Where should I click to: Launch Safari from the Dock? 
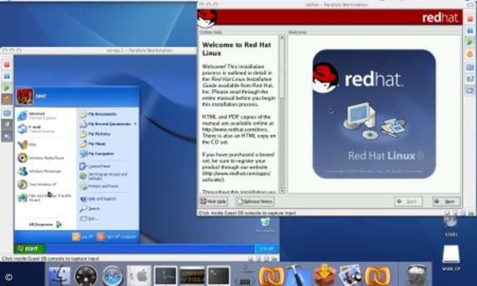(x=113, y=275)
